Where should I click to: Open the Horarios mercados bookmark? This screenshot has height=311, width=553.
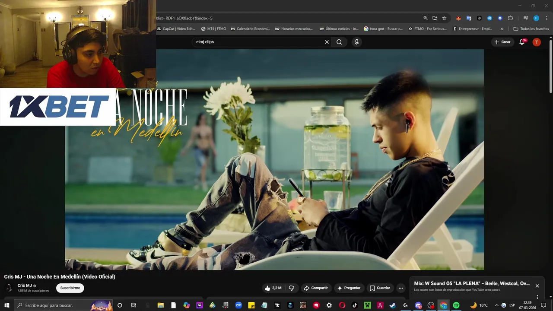pyautogui.click(x=294, y=29)
